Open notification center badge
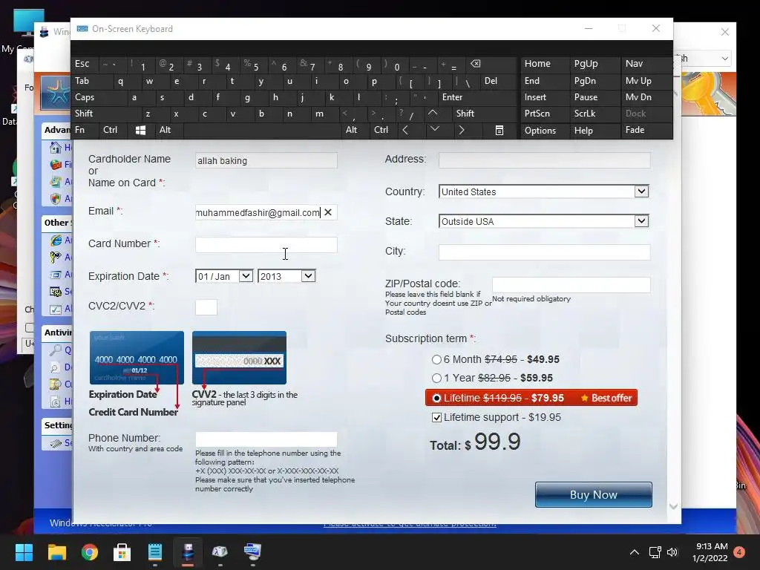 tap(739, 552)
